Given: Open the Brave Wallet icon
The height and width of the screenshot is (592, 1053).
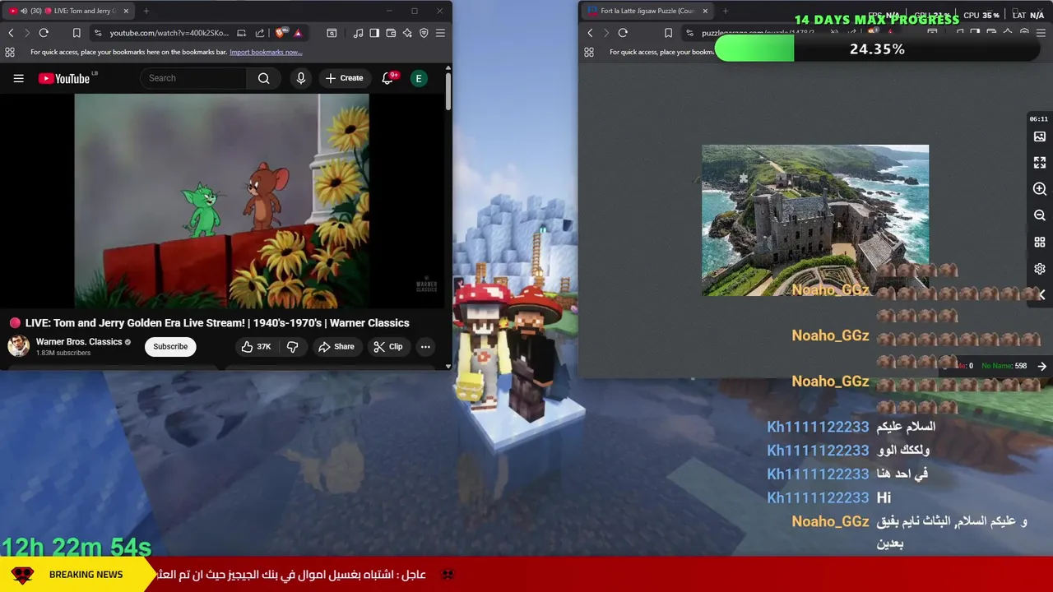Looking at the screenshot, I should point(391,33).
